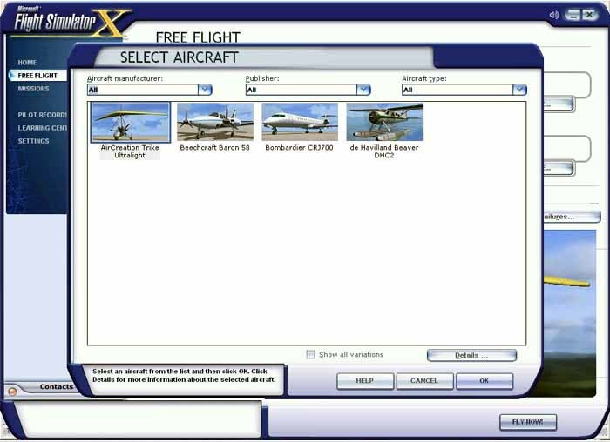
Task: Click the AirCreation Trike Ultralight label
Action: click(x=130, y=151)
